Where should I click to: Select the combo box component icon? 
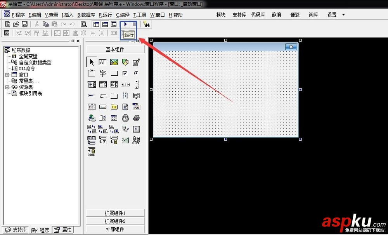pos(92,84)
